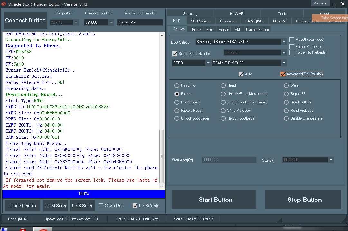Viewport: 348px width, 231px height.
Task: Click the Search phone model field
Action: point(140,22)
